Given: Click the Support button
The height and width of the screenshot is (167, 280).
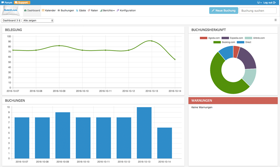Looking at the screenshot, I should 22,3.
